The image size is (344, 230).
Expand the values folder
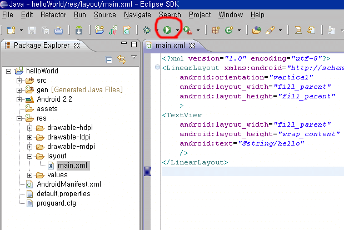tap(29, 175)
